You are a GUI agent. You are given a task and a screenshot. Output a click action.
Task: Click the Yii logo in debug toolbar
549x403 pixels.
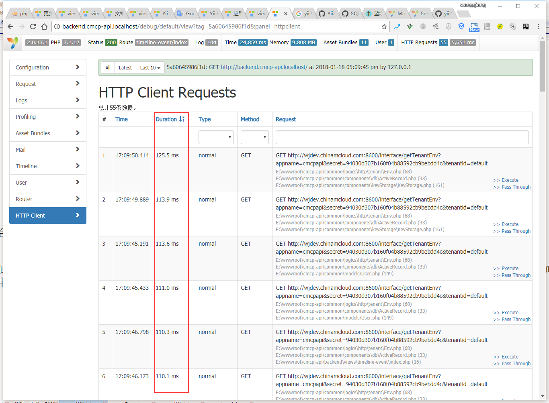(13, 43)
